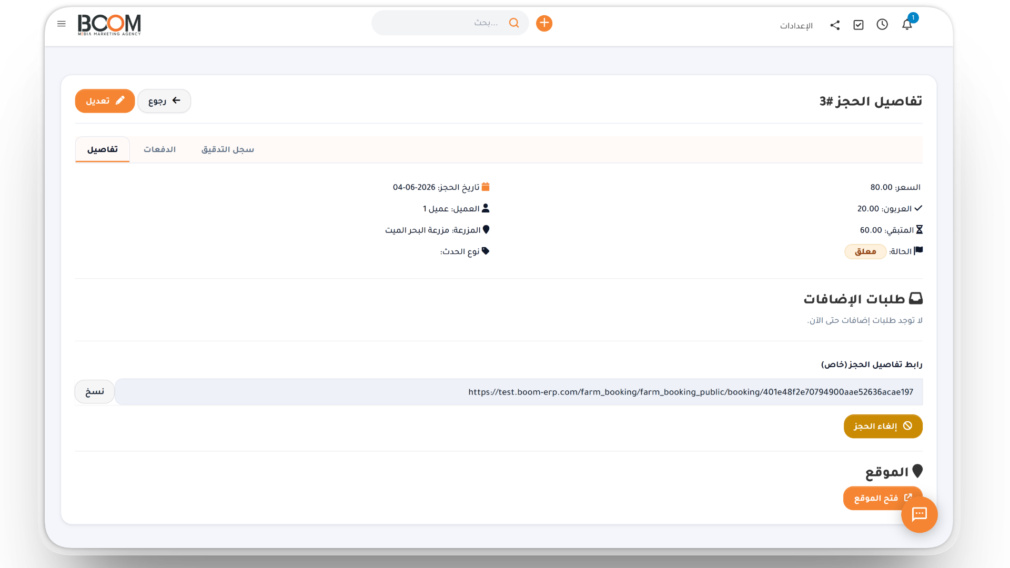
Task: Click the فتح الموقع open location button
Action: click(x=883, y=498)
